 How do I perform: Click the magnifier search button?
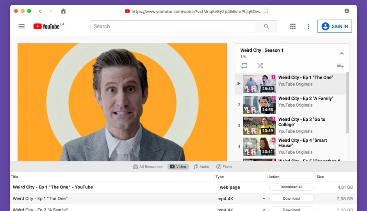coord(266,26)
